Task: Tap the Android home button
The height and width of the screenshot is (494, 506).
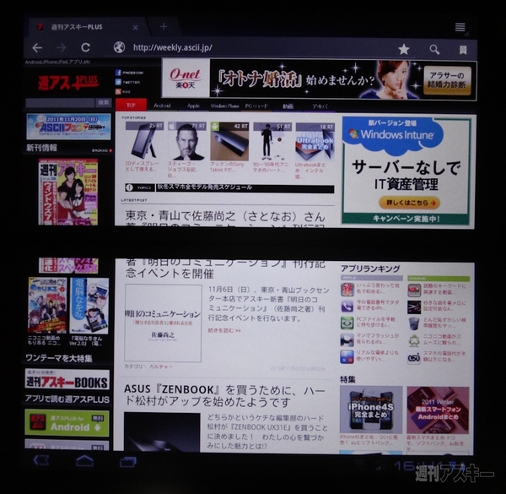Action: (x=84, y=460)
